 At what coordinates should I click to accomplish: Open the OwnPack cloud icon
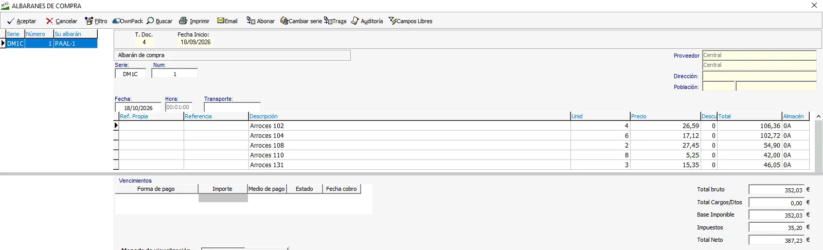click(x=116, y=21)
